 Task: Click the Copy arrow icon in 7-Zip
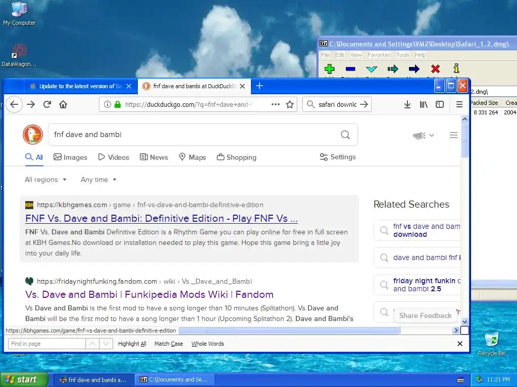pyautogui.click(x=393, y=69)
